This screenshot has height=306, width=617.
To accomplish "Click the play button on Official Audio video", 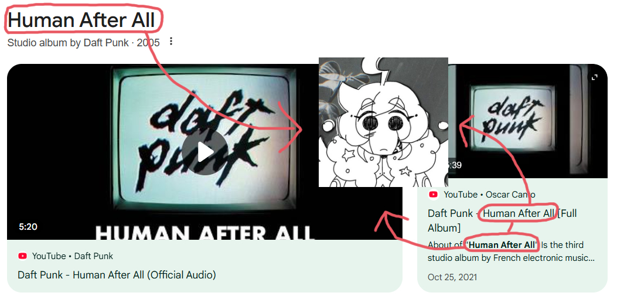I will click(204, 152).
